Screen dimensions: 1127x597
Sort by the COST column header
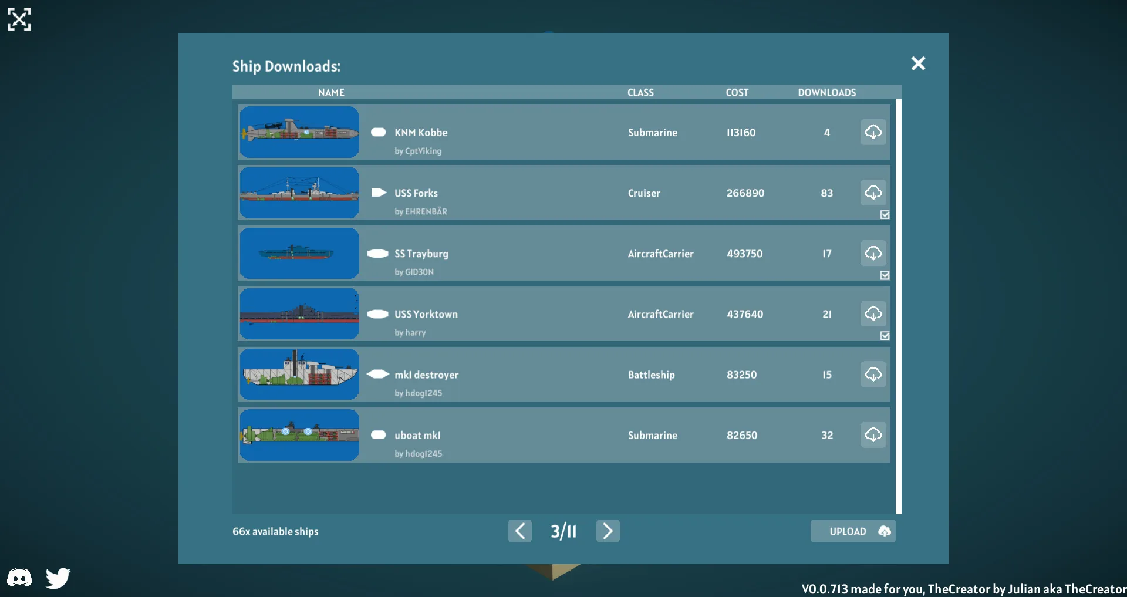click(737, 93)
